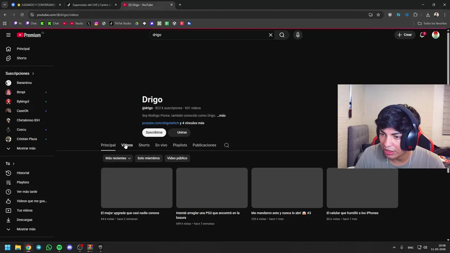Select the Playlists channel tab
This screenshot has width=450, height=253.
tap(180, 145)
